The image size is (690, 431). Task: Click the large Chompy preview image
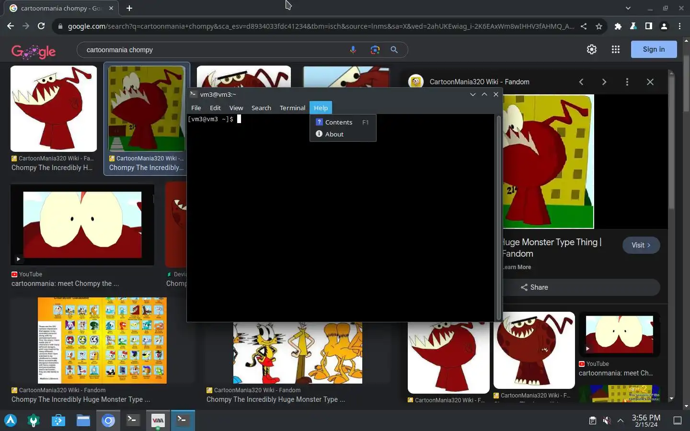(548, 161)
